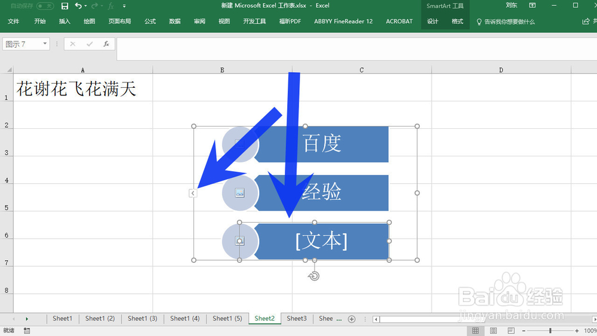
Task: Switch to the Sheet1 (3) tab
Action: coord(143,319)
